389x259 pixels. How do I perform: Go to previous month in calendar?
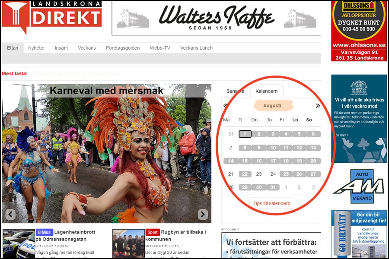pos(225,106)
